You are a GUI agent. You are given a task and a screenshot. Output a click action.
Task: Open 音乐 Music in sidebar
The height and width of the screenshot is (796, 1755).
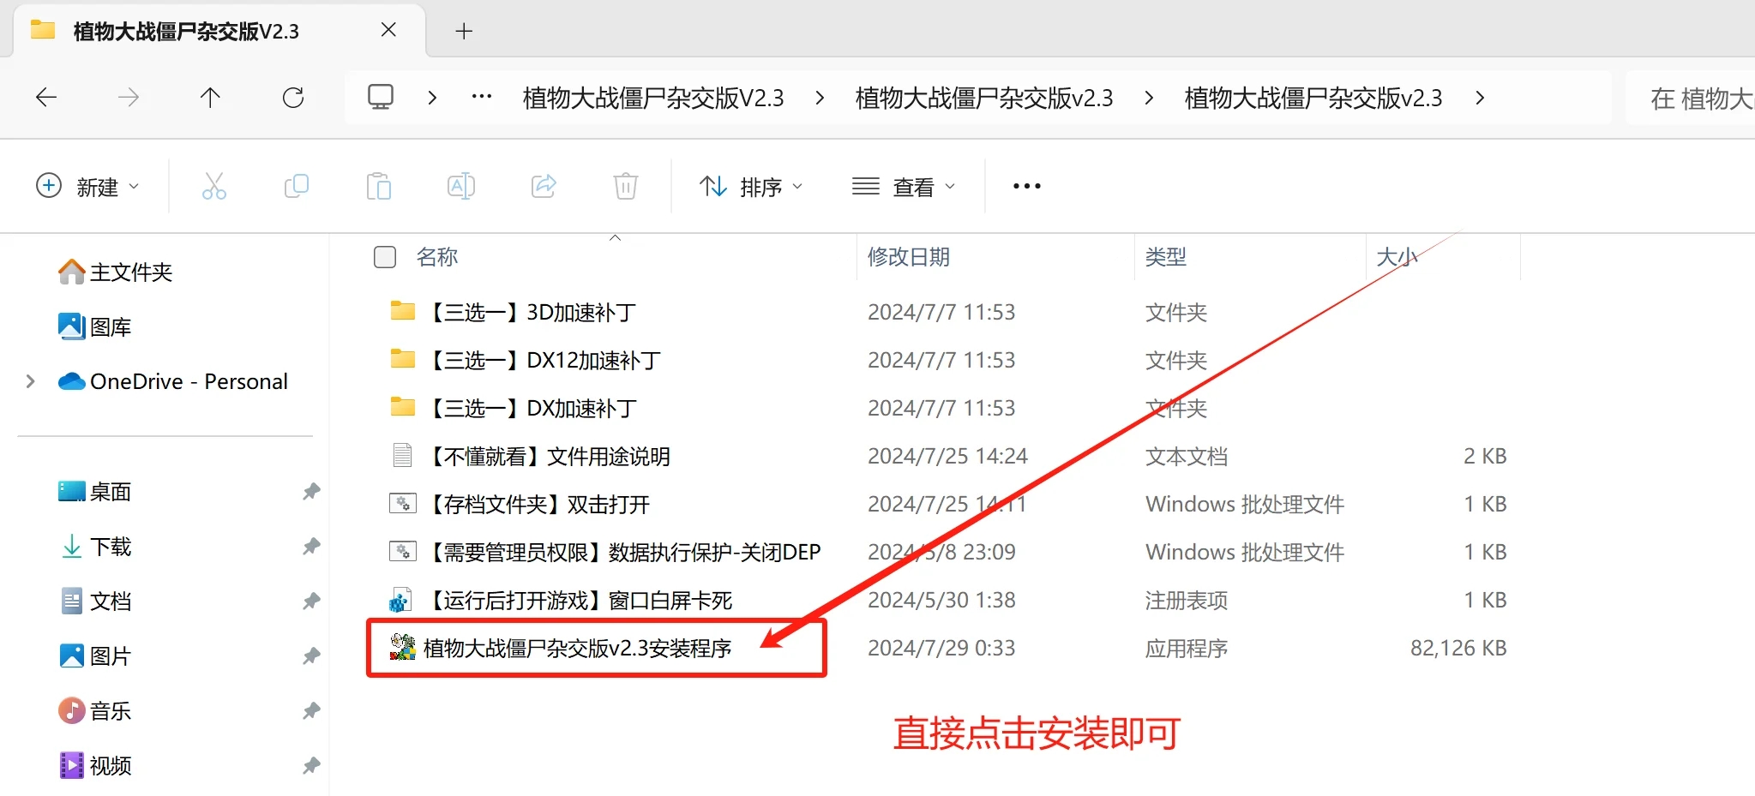pyautogui.click(x=95, y=711)
